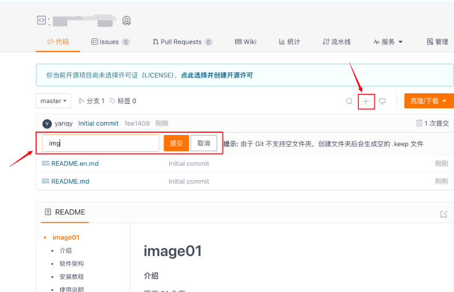454x292 pixels.
Task: Open the Web IDE monitor icon
Action: (x=382, y=101)
